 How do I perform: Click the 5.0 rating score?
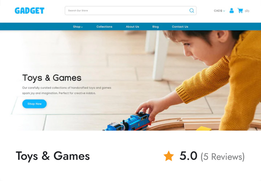(x=188, y=156)
